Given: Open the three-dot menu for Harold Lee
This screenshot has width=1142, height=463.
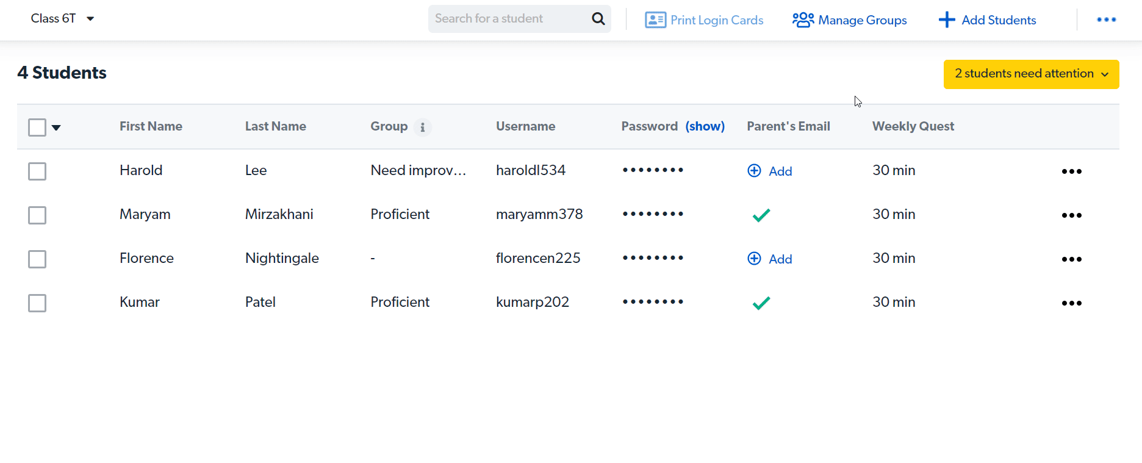Looking at the screenshot, I should click(x=1071, y=171).
